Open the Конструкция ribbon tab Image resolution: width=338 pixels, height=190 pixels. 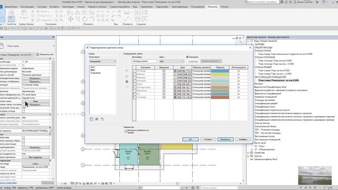pyautogui.click(x=27, y=7)
